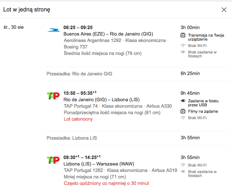Click the 'Lot w jedną stronę' heading

[x=27, y=10]
